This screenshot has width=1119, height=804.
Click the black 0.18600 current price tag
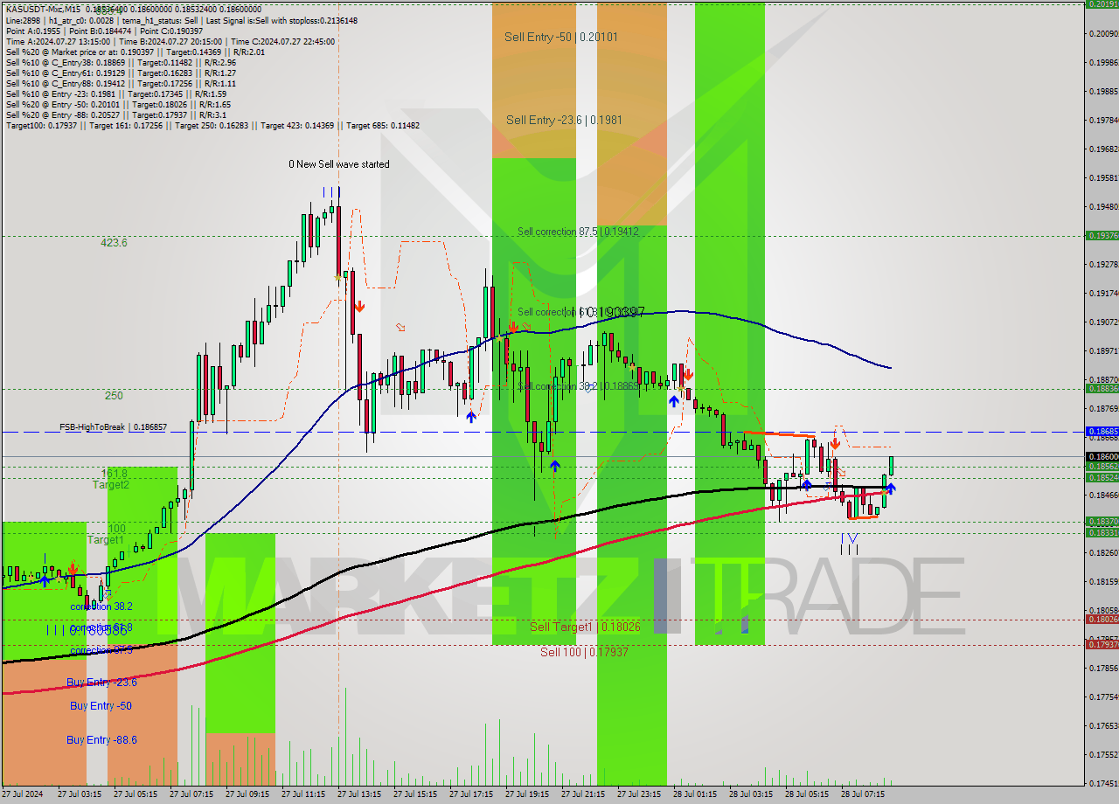[1102, 456]
